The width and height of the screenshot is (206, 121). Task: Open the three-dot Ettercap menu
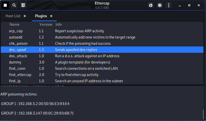coord(169,5)
